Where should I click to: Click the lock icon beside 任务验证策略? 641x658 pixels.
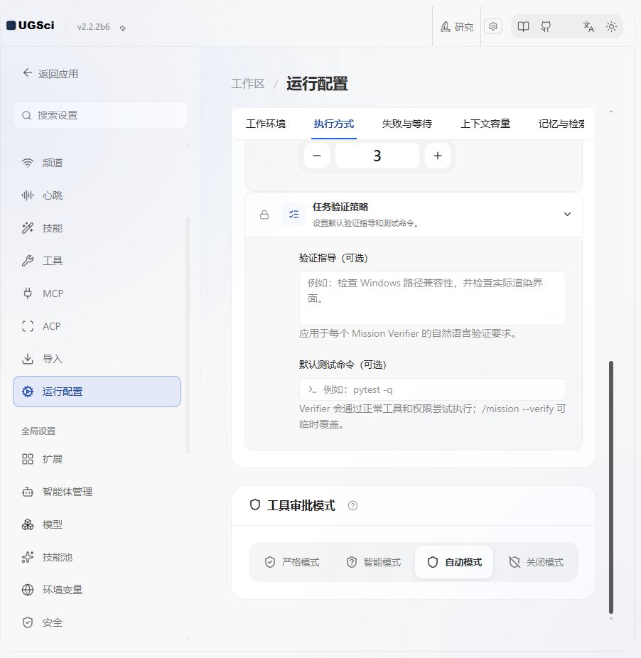tap(264, 215)
